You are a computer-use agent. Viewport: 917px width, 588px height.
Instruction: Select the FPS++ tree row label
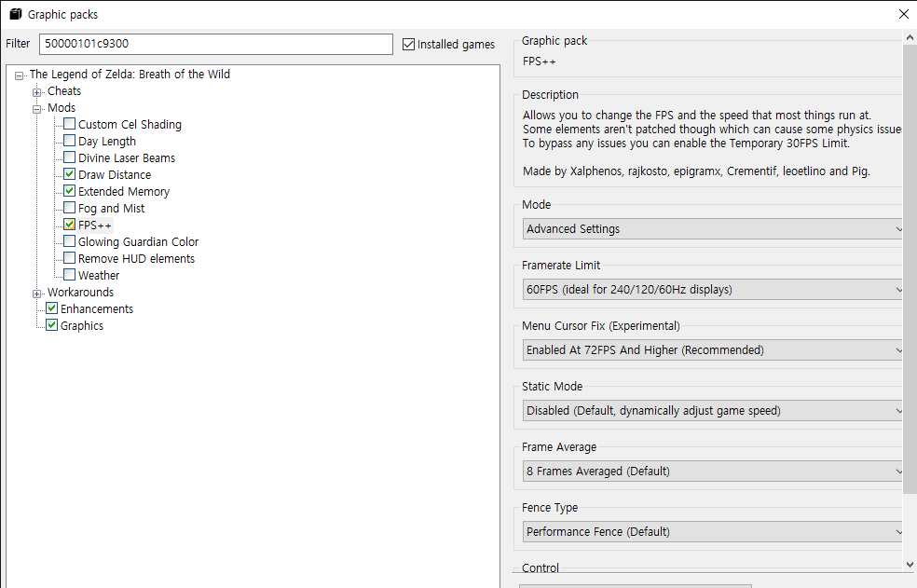pyautogui.click(x=95, y=226)
